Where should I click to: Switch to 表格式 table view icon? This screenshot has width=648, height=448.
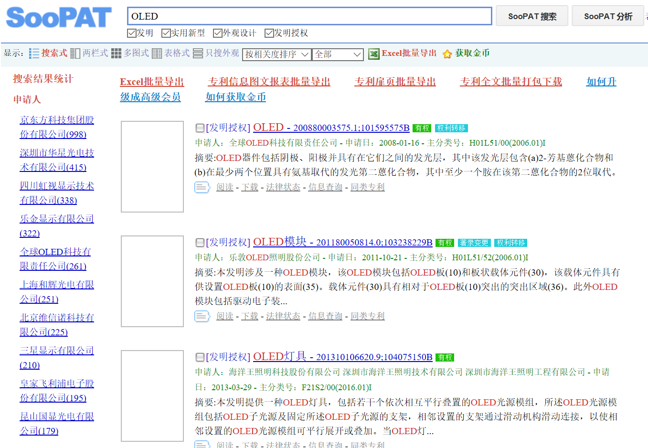(x=157, y=53)
